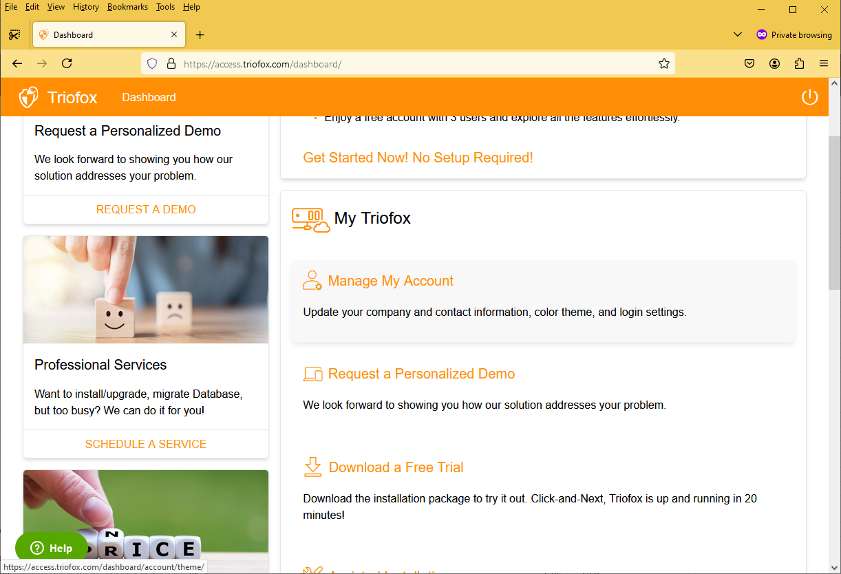Screen dimensions: 841x574
Task: Click the Request a Personalized Demo sidebar heading
Action: pyautogui.click(x=128, y=131)
